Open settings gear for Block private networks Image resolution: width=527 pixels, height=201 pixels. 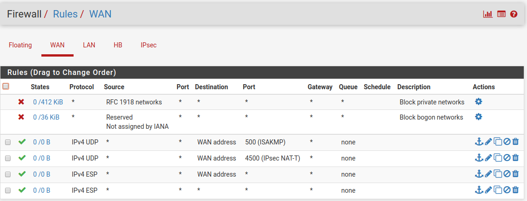coord(478,102)
